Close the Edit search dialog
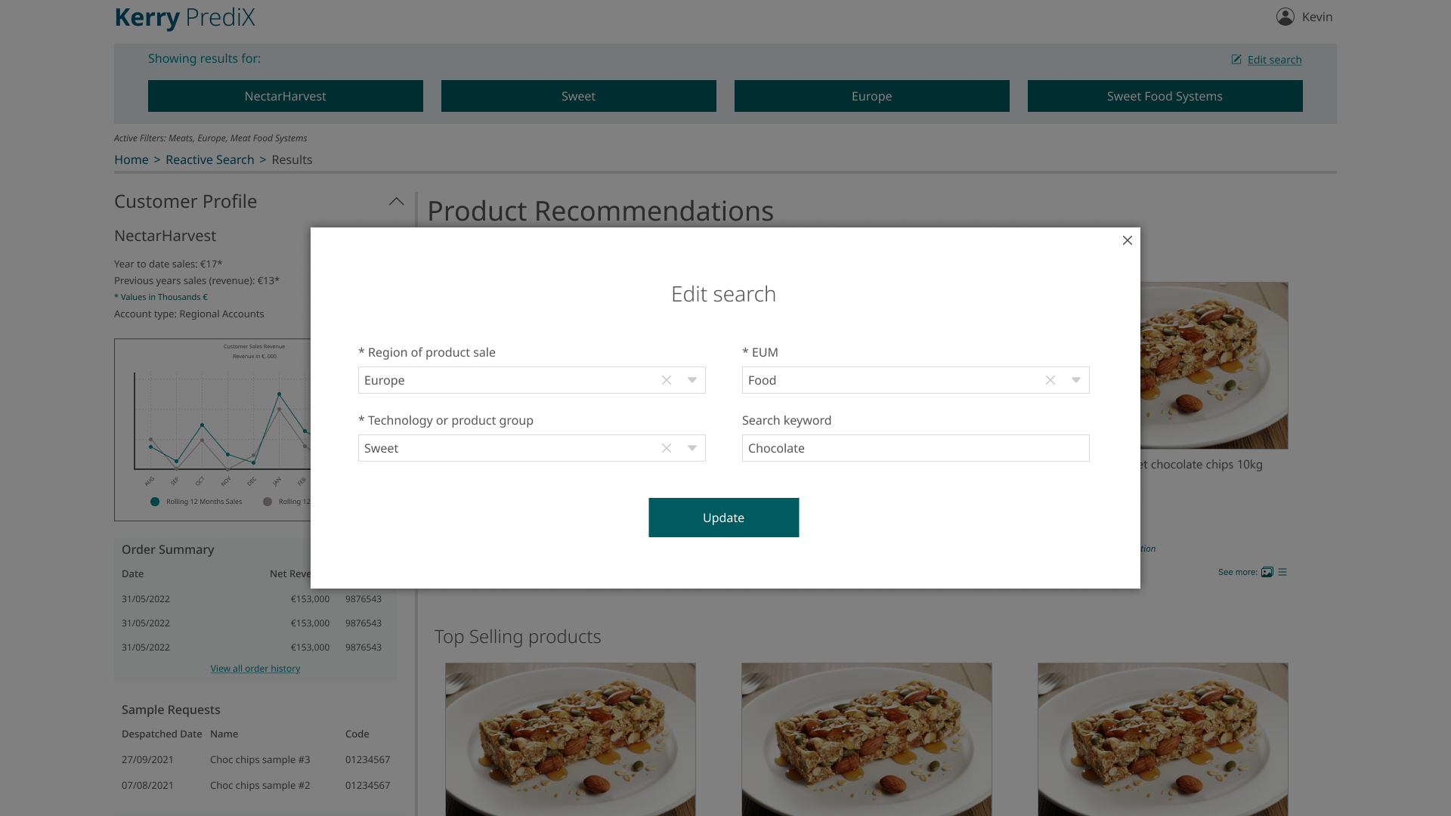 pos(1127,240)
